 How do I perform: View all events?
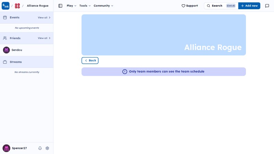tap(44, 17)
